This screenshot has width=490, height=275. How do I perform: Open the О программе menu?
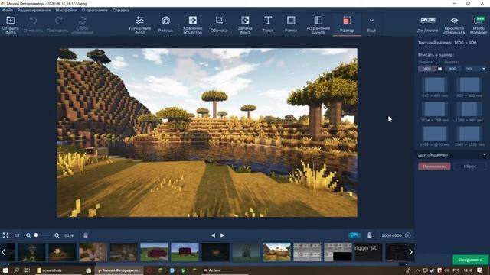pos(95,10)
